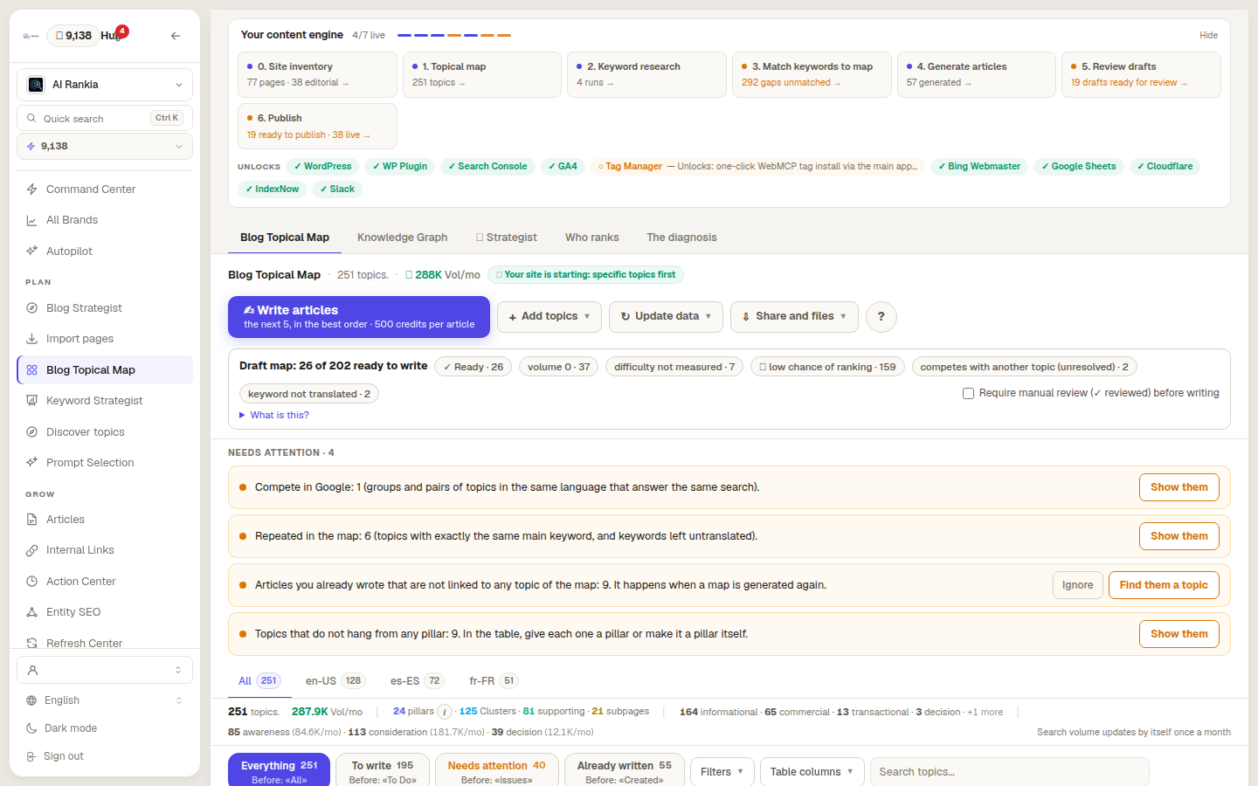1258x786 pixels.
Task: Open the Table columns dropdown
Action: 812,772
